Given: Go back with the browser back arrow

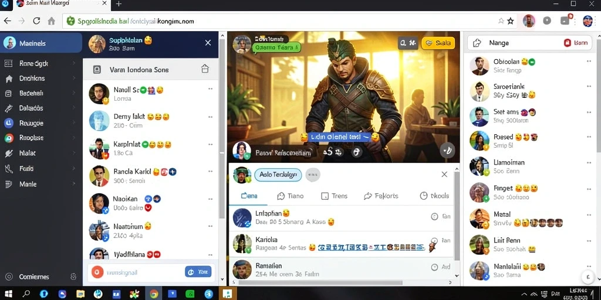Looking at the screenshot, I should click(7, 21).
